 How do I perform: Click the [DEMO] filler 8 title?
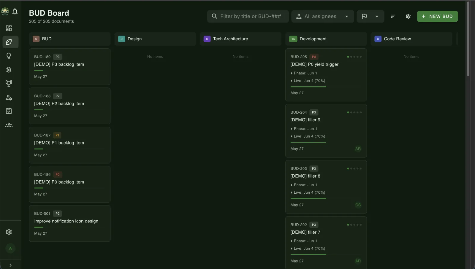(305, 176)
